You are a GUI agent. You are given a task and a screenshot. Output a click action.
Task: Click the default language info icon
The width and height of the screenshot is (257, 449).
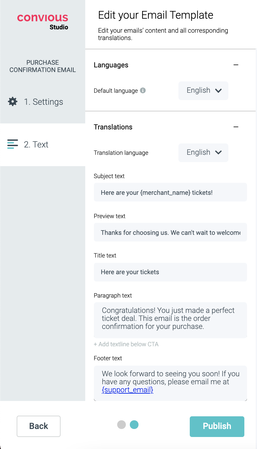point(143,90)
